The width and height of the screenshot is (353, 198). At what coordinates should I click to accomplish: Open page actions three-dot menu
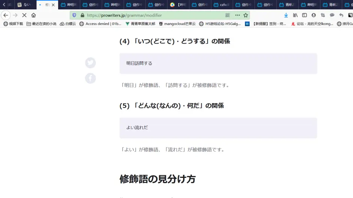click(238, 15)
